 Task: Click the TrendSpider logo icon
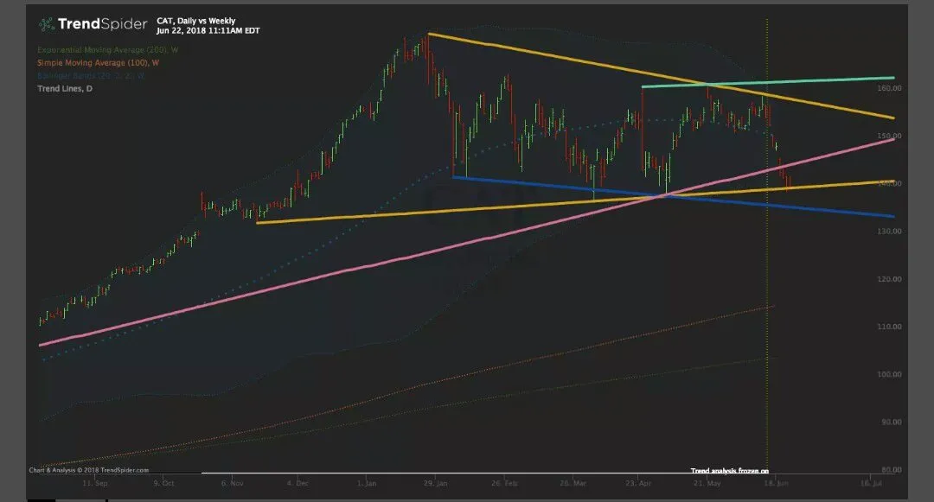47,24
